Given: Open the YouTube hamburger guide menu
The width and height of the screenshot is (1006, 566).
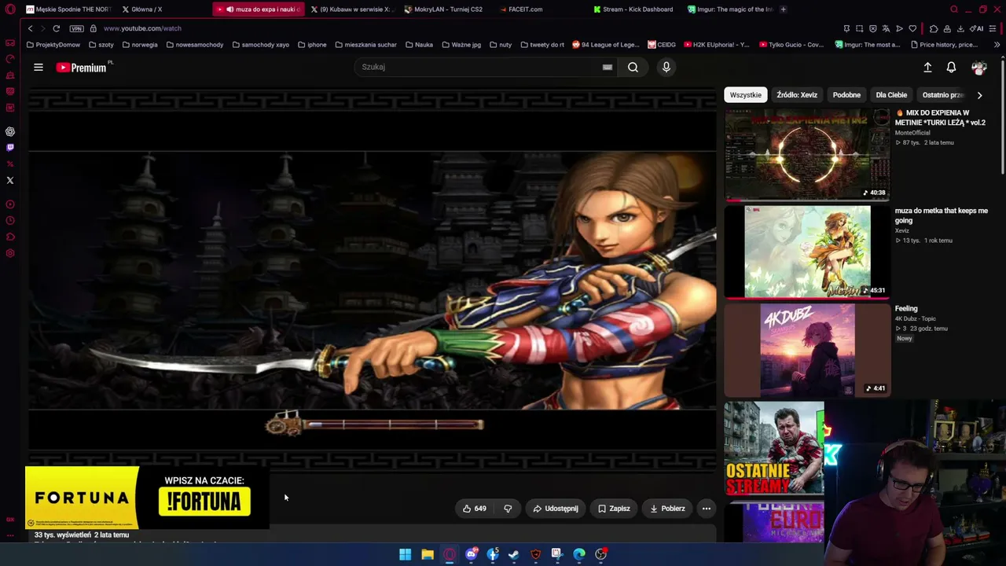Looking at the screenshot, I should (x=38, y=68).
